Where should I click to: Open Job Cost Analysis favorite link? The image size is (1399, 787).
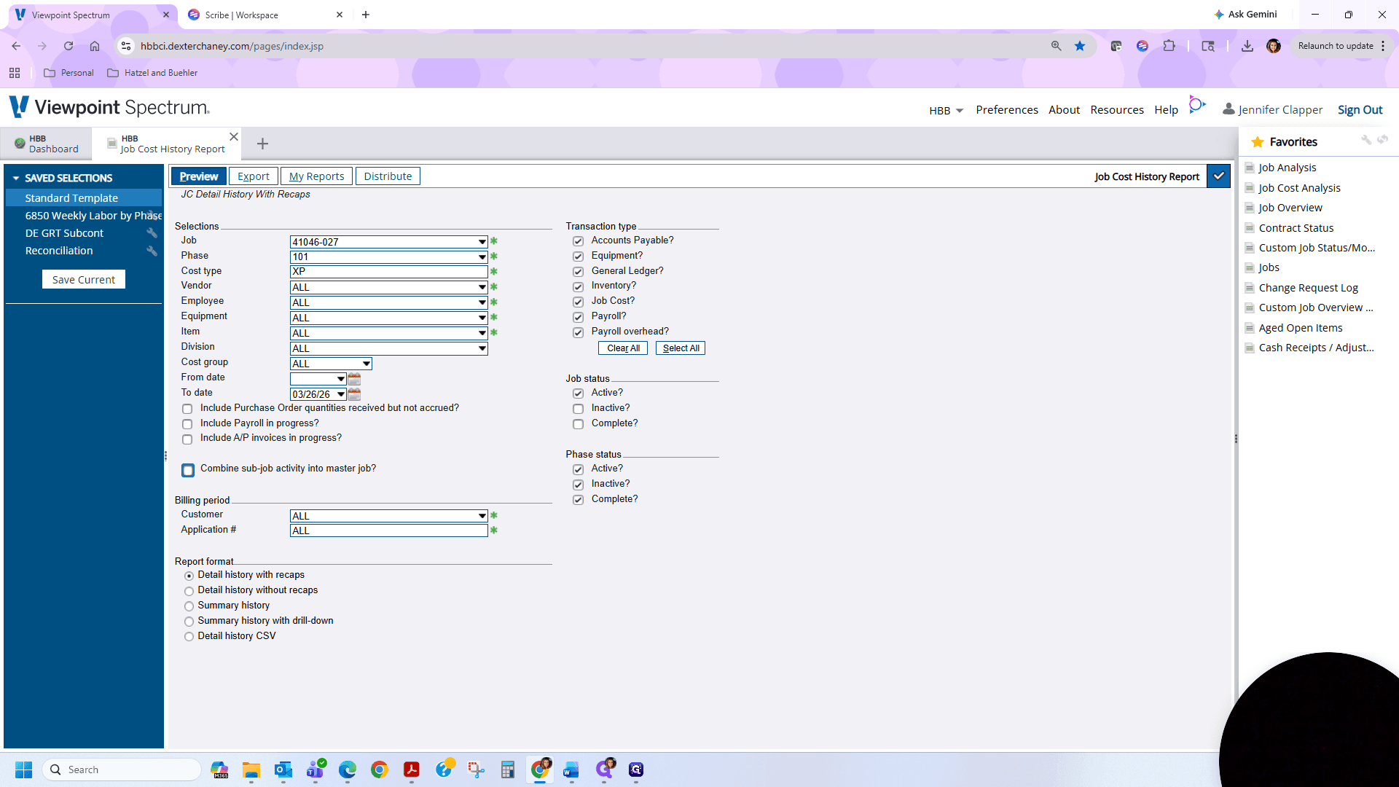pyautogui.click(x=1299, y=188)
